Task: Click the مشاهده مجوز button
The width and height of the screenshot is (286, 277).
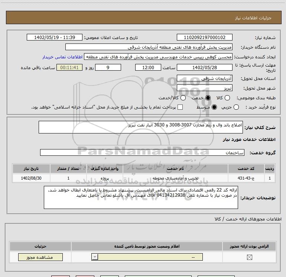Action: (x=40, y=257)
